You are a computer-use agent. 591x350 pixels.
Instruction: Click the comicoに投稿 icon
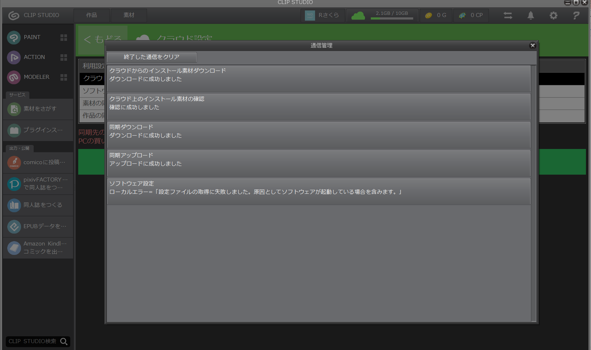point(14,163)
